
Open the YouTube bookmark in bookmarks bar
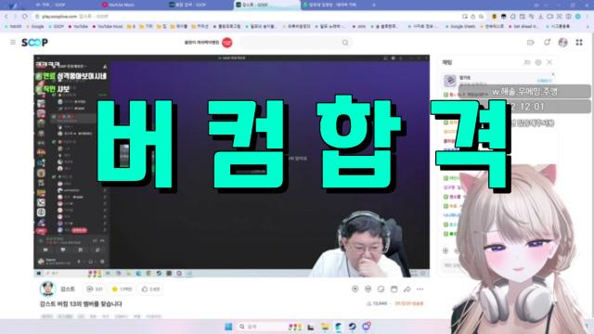78,27
